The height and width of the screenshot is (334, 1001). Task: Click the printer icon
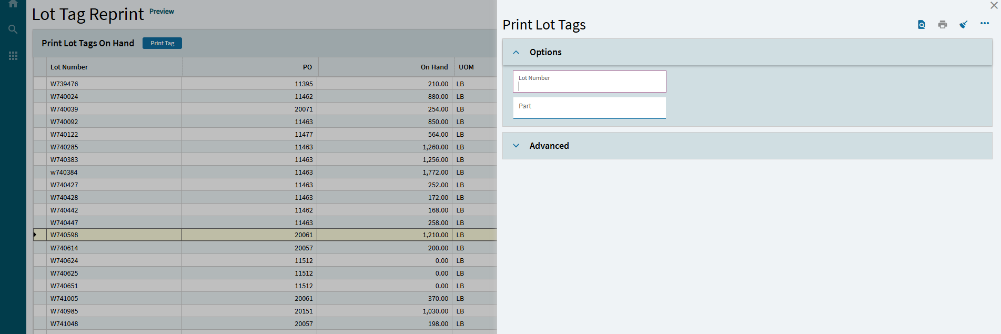(x=943, y=25)
